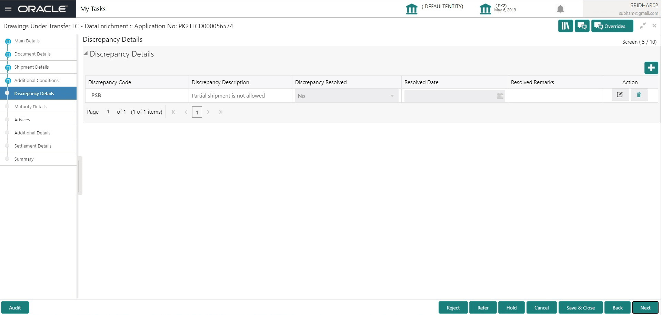Go to first page of discrepancies
Viewport: 662px width, 315px height.
pos(173,112)
